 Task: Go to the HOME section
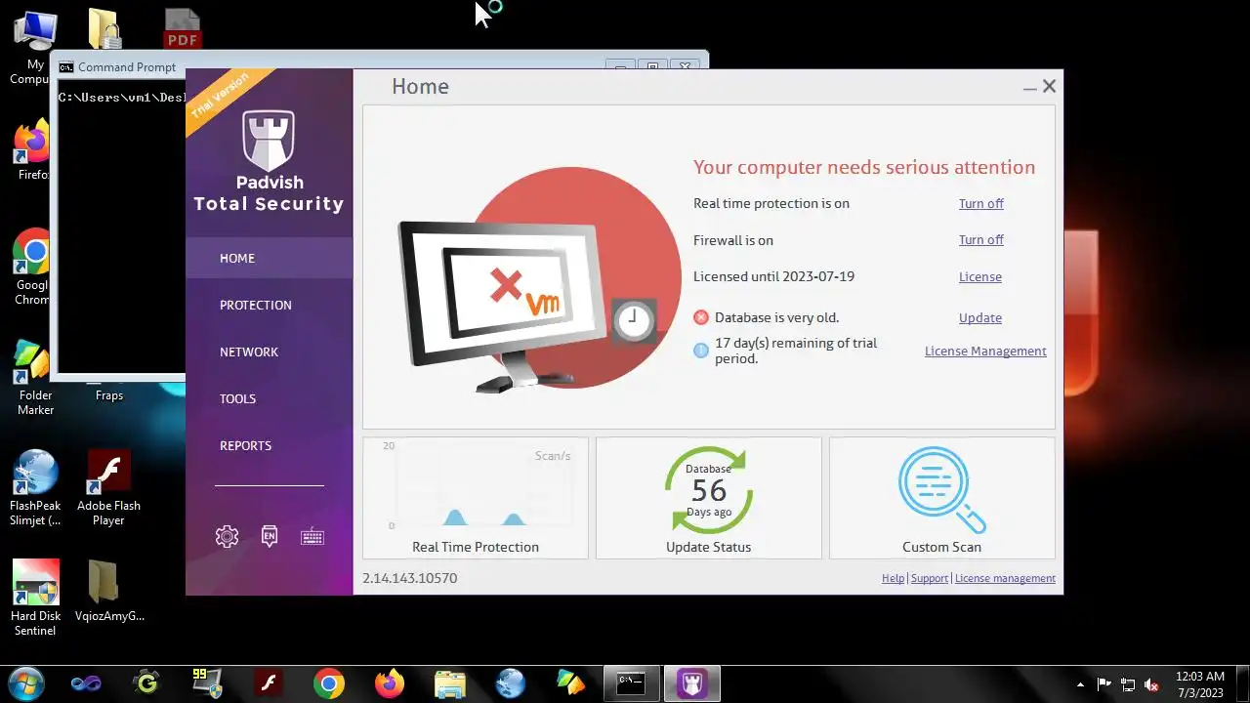(x=270, y=258)
